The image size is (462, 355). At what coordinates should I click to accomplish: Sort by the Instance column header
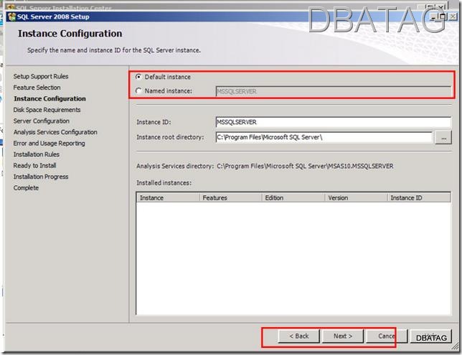tap(169, 198)
